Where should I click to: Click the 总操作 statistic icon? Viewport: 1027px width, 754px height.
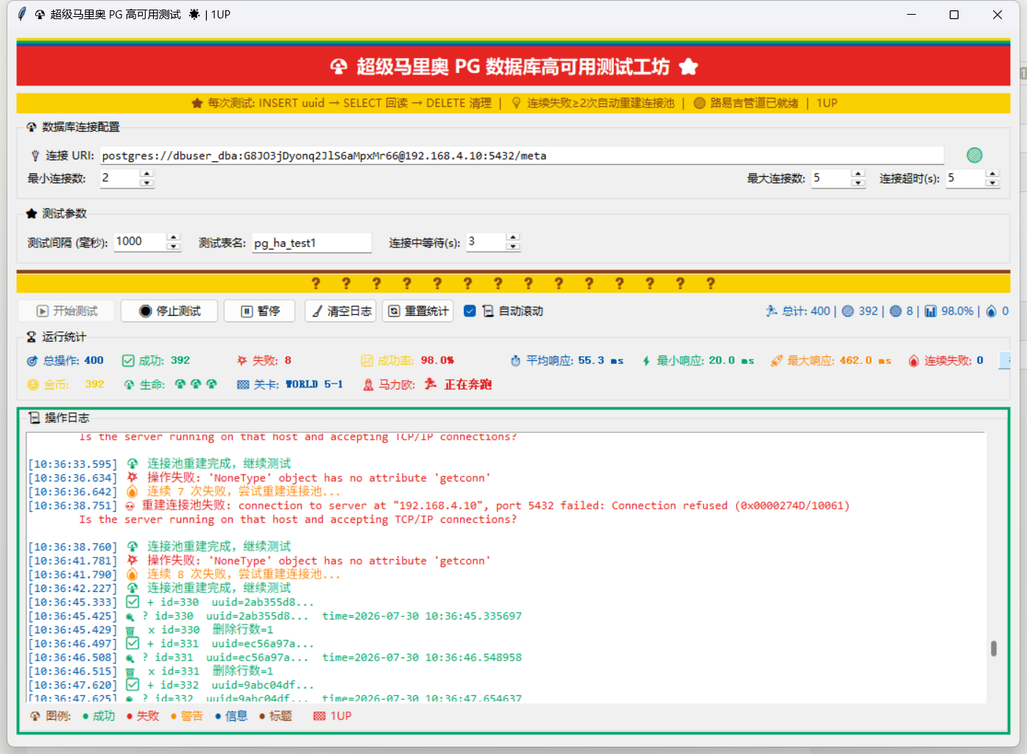(x=32, y=361)
